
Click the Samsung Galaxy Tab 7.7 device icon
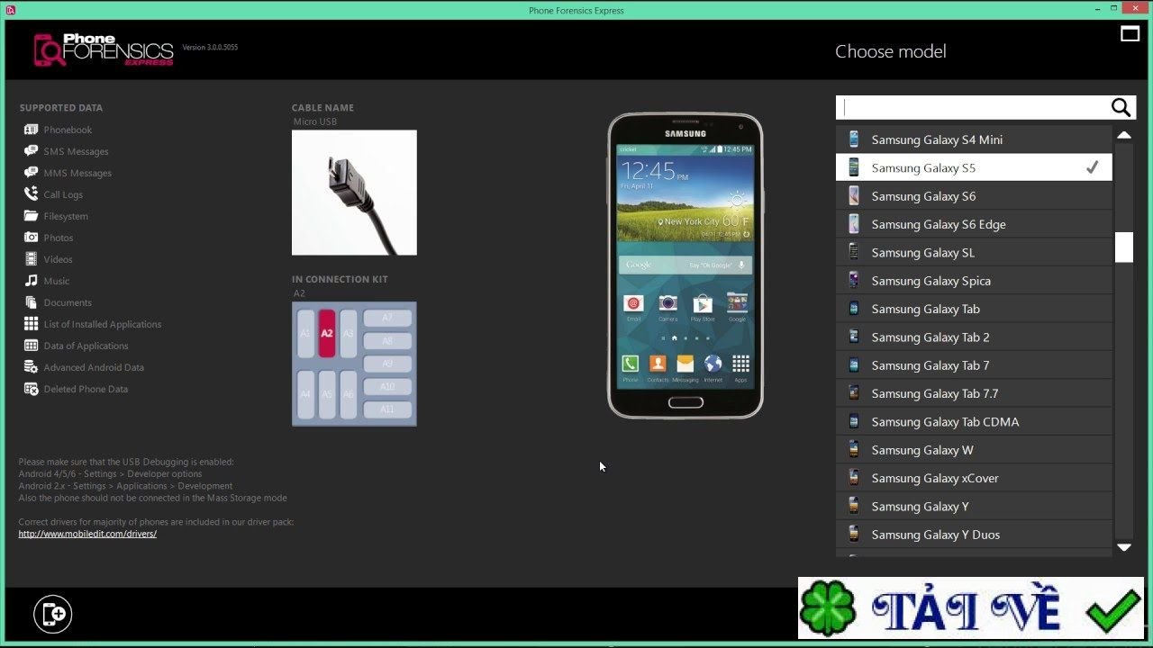(x=853, y=393)
